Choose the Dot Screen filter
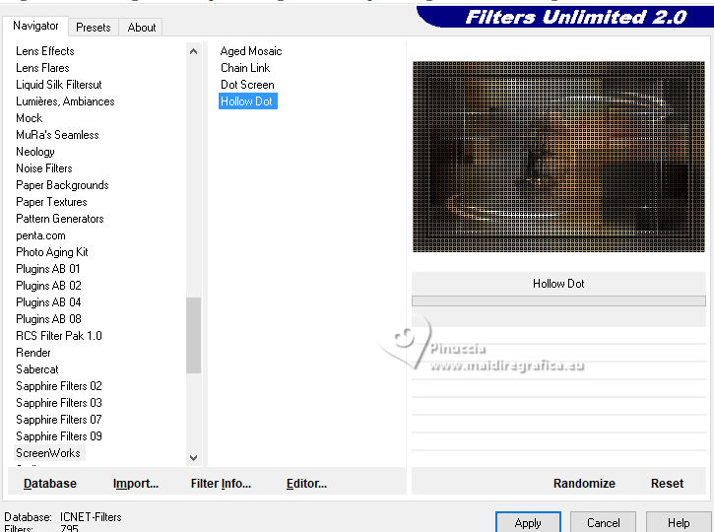This screenshot has height=532, width=714. (247, 85)
